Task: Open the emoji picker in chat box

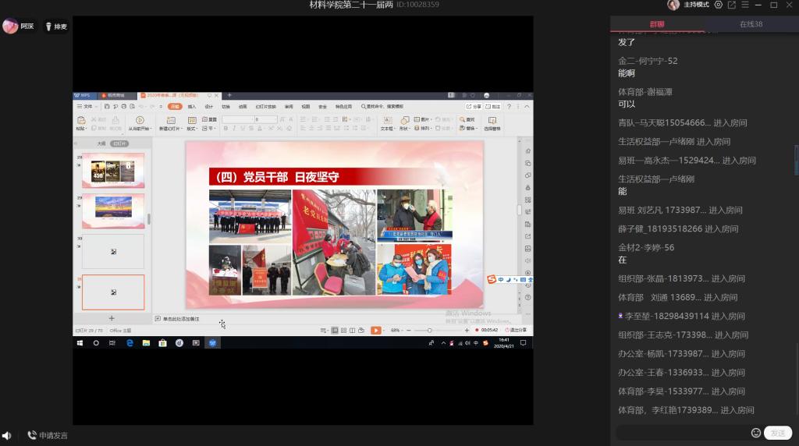Action: (x=755, y=433)
